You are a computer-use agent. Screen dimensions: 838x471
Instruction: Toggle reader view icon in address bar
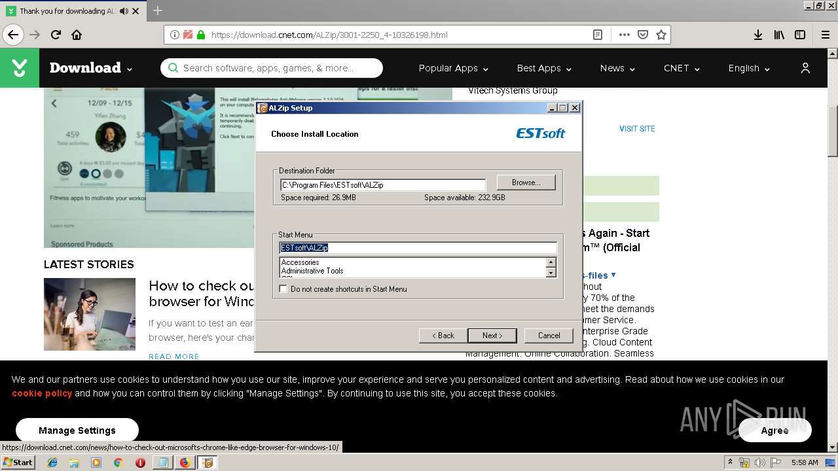tap(598, 35)
